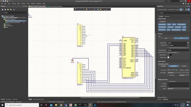The image size is (191, 107).
Task: Click the Visible Grid value field
Action: click(177, 43)
